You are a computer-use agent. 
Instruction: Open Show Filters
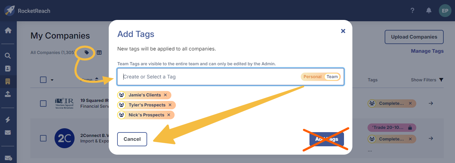click(427, 80)
